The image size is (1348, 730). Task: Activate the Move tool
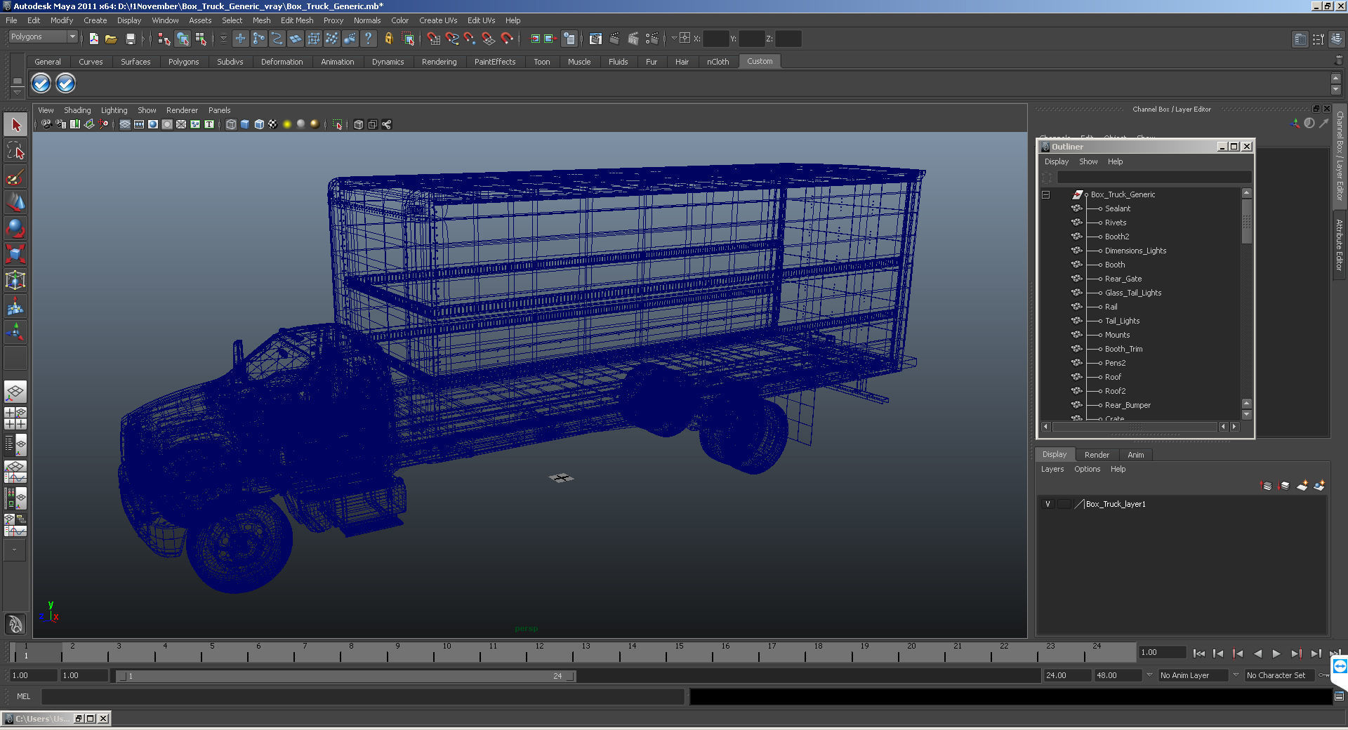tap(15, 203)
